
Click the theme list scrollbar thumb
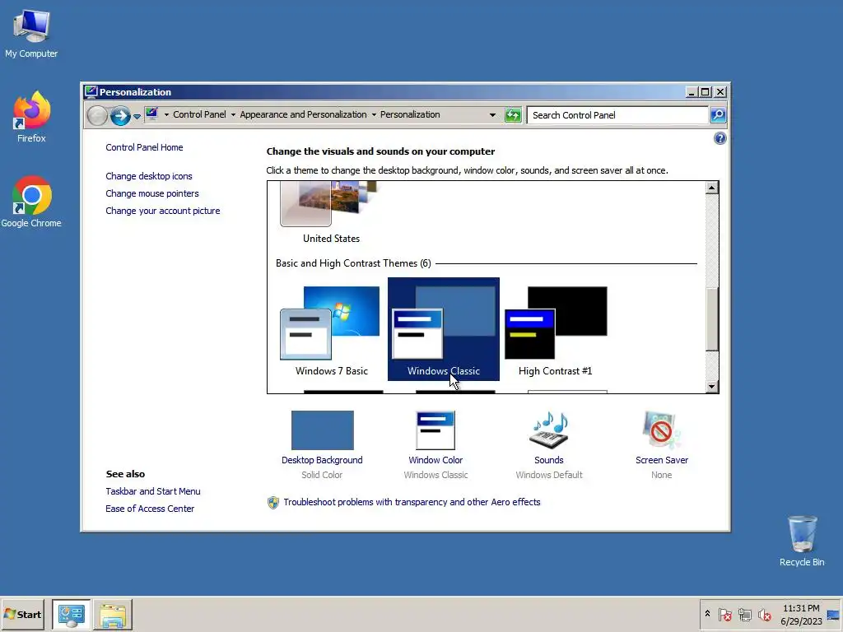point(712,319)
